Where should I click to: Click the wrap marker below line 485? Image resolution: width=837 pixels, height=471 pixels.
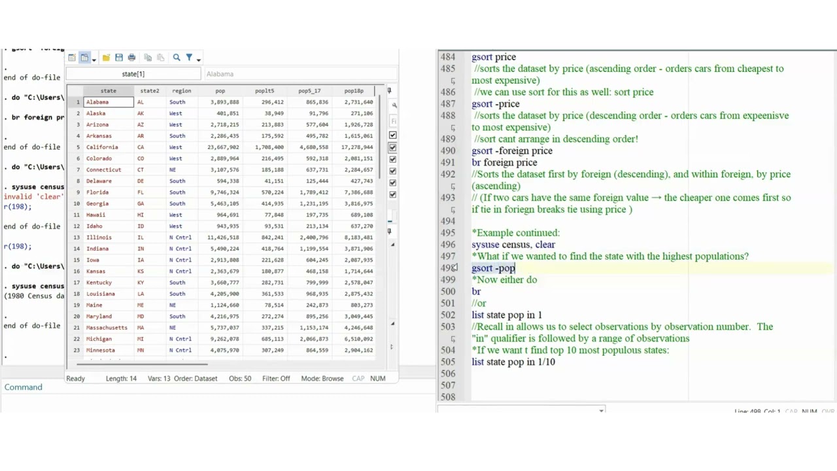pos(453,81)
